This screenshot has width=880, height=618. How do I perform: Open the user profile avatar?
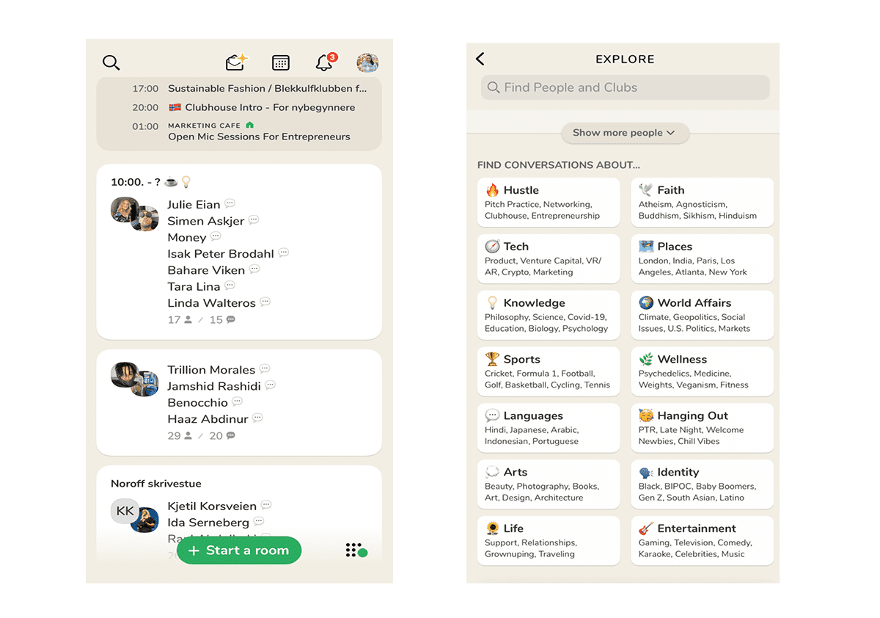click(367, 63)
